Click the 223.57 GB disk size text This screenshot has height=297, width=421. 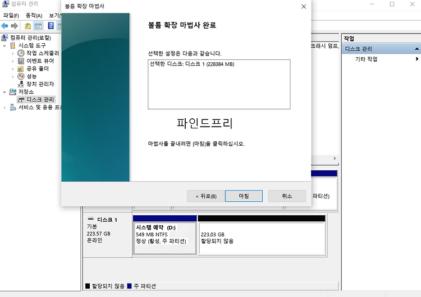[x=99, y=234]
